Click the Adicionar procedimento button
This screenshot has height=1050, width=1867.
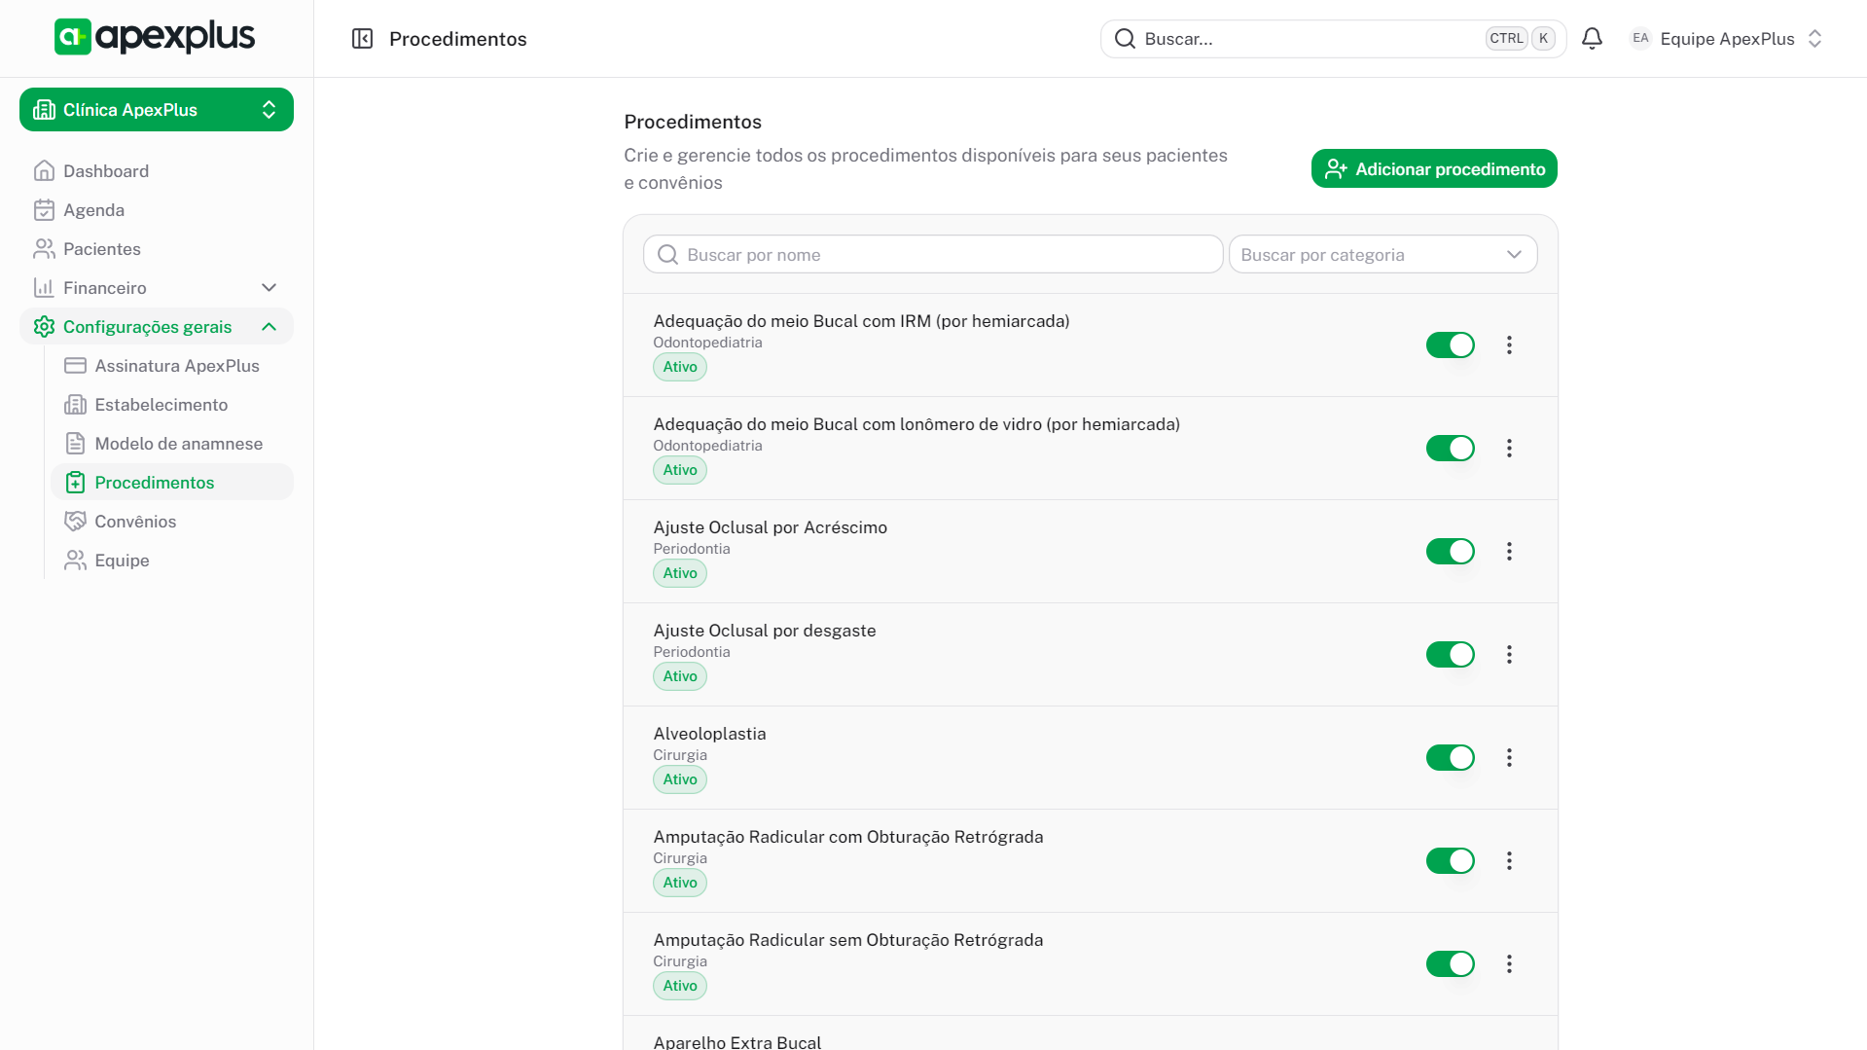[1433, 169]
